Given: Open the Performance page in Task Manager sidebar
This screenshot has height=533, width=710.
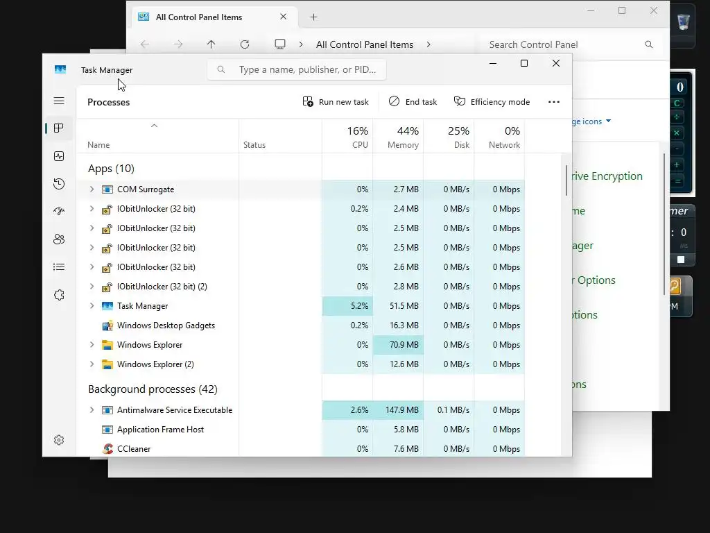Looking at the screenshot, I should click(59, 156).
